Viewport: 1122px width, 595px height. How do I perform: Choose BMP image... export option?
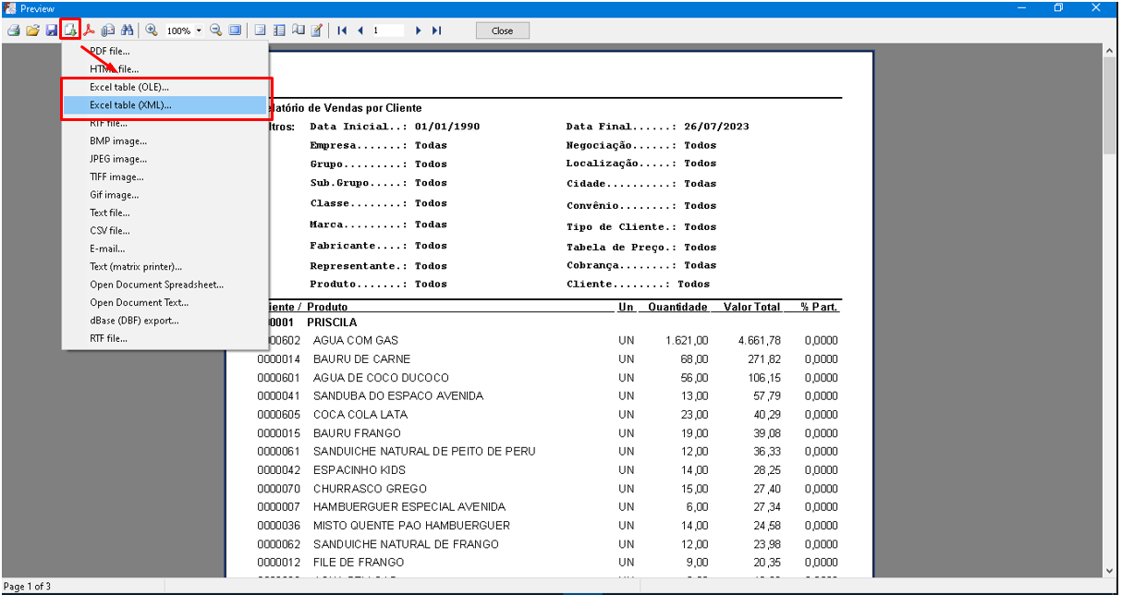(x=118, y=141)
